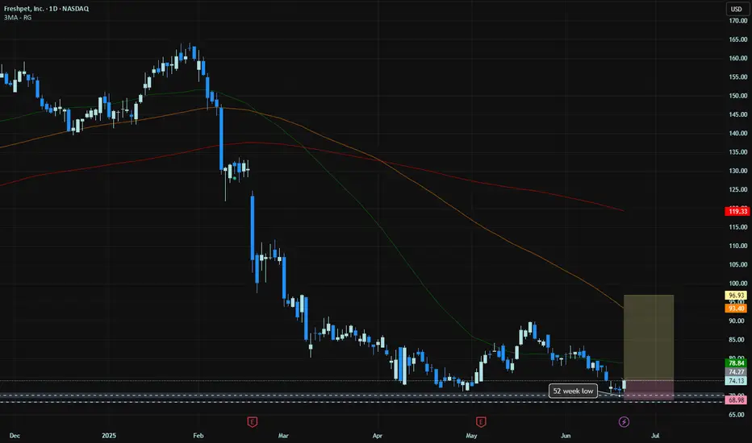752x443 pixels.
Task: Click the 125.00 price axis value
Action: 737,189
